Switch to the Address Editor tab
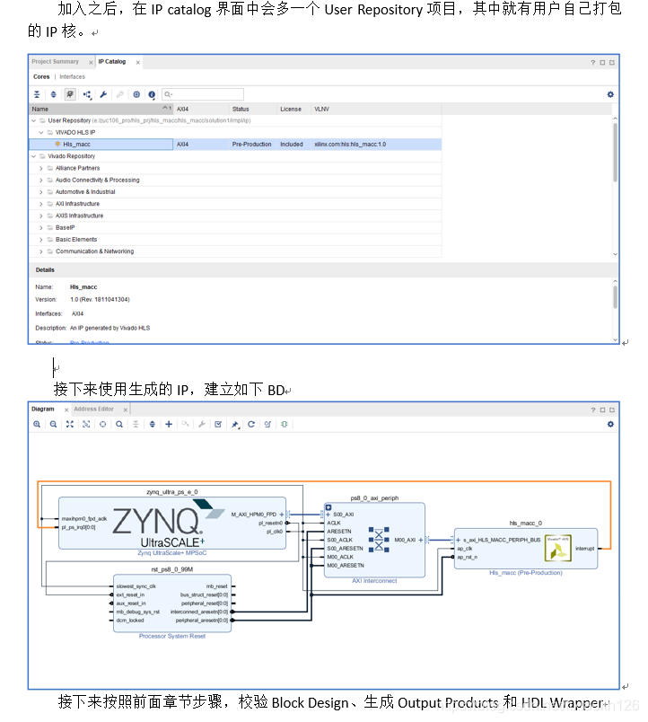The height and width of the screenshot is (722, 648). pos(94,409)
